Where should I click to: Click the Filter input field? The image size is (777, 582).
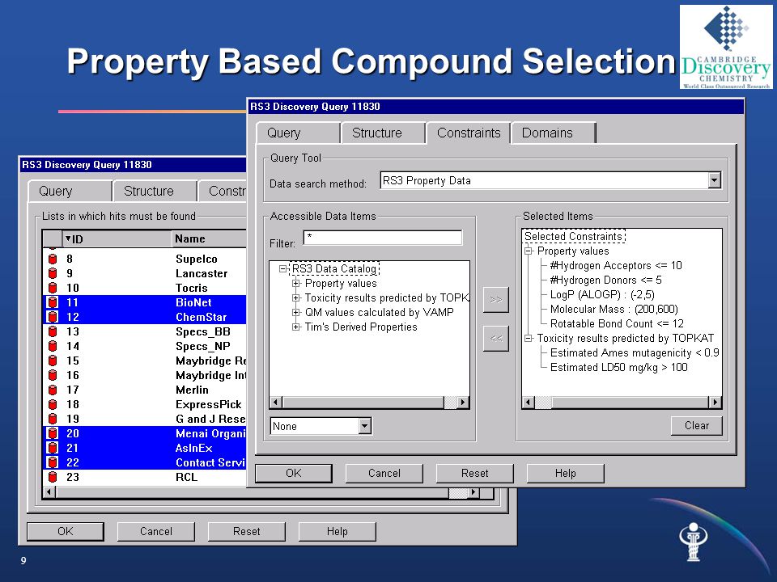(383, 238)
